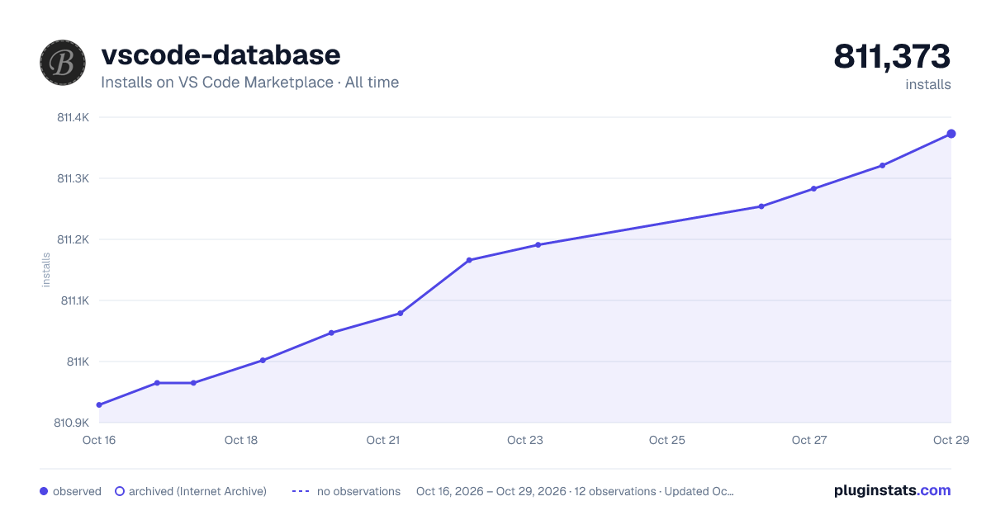The image size is (991, 520).
Task: Click the 811.2K y-axis label
Action: click(x=73, y=239)
